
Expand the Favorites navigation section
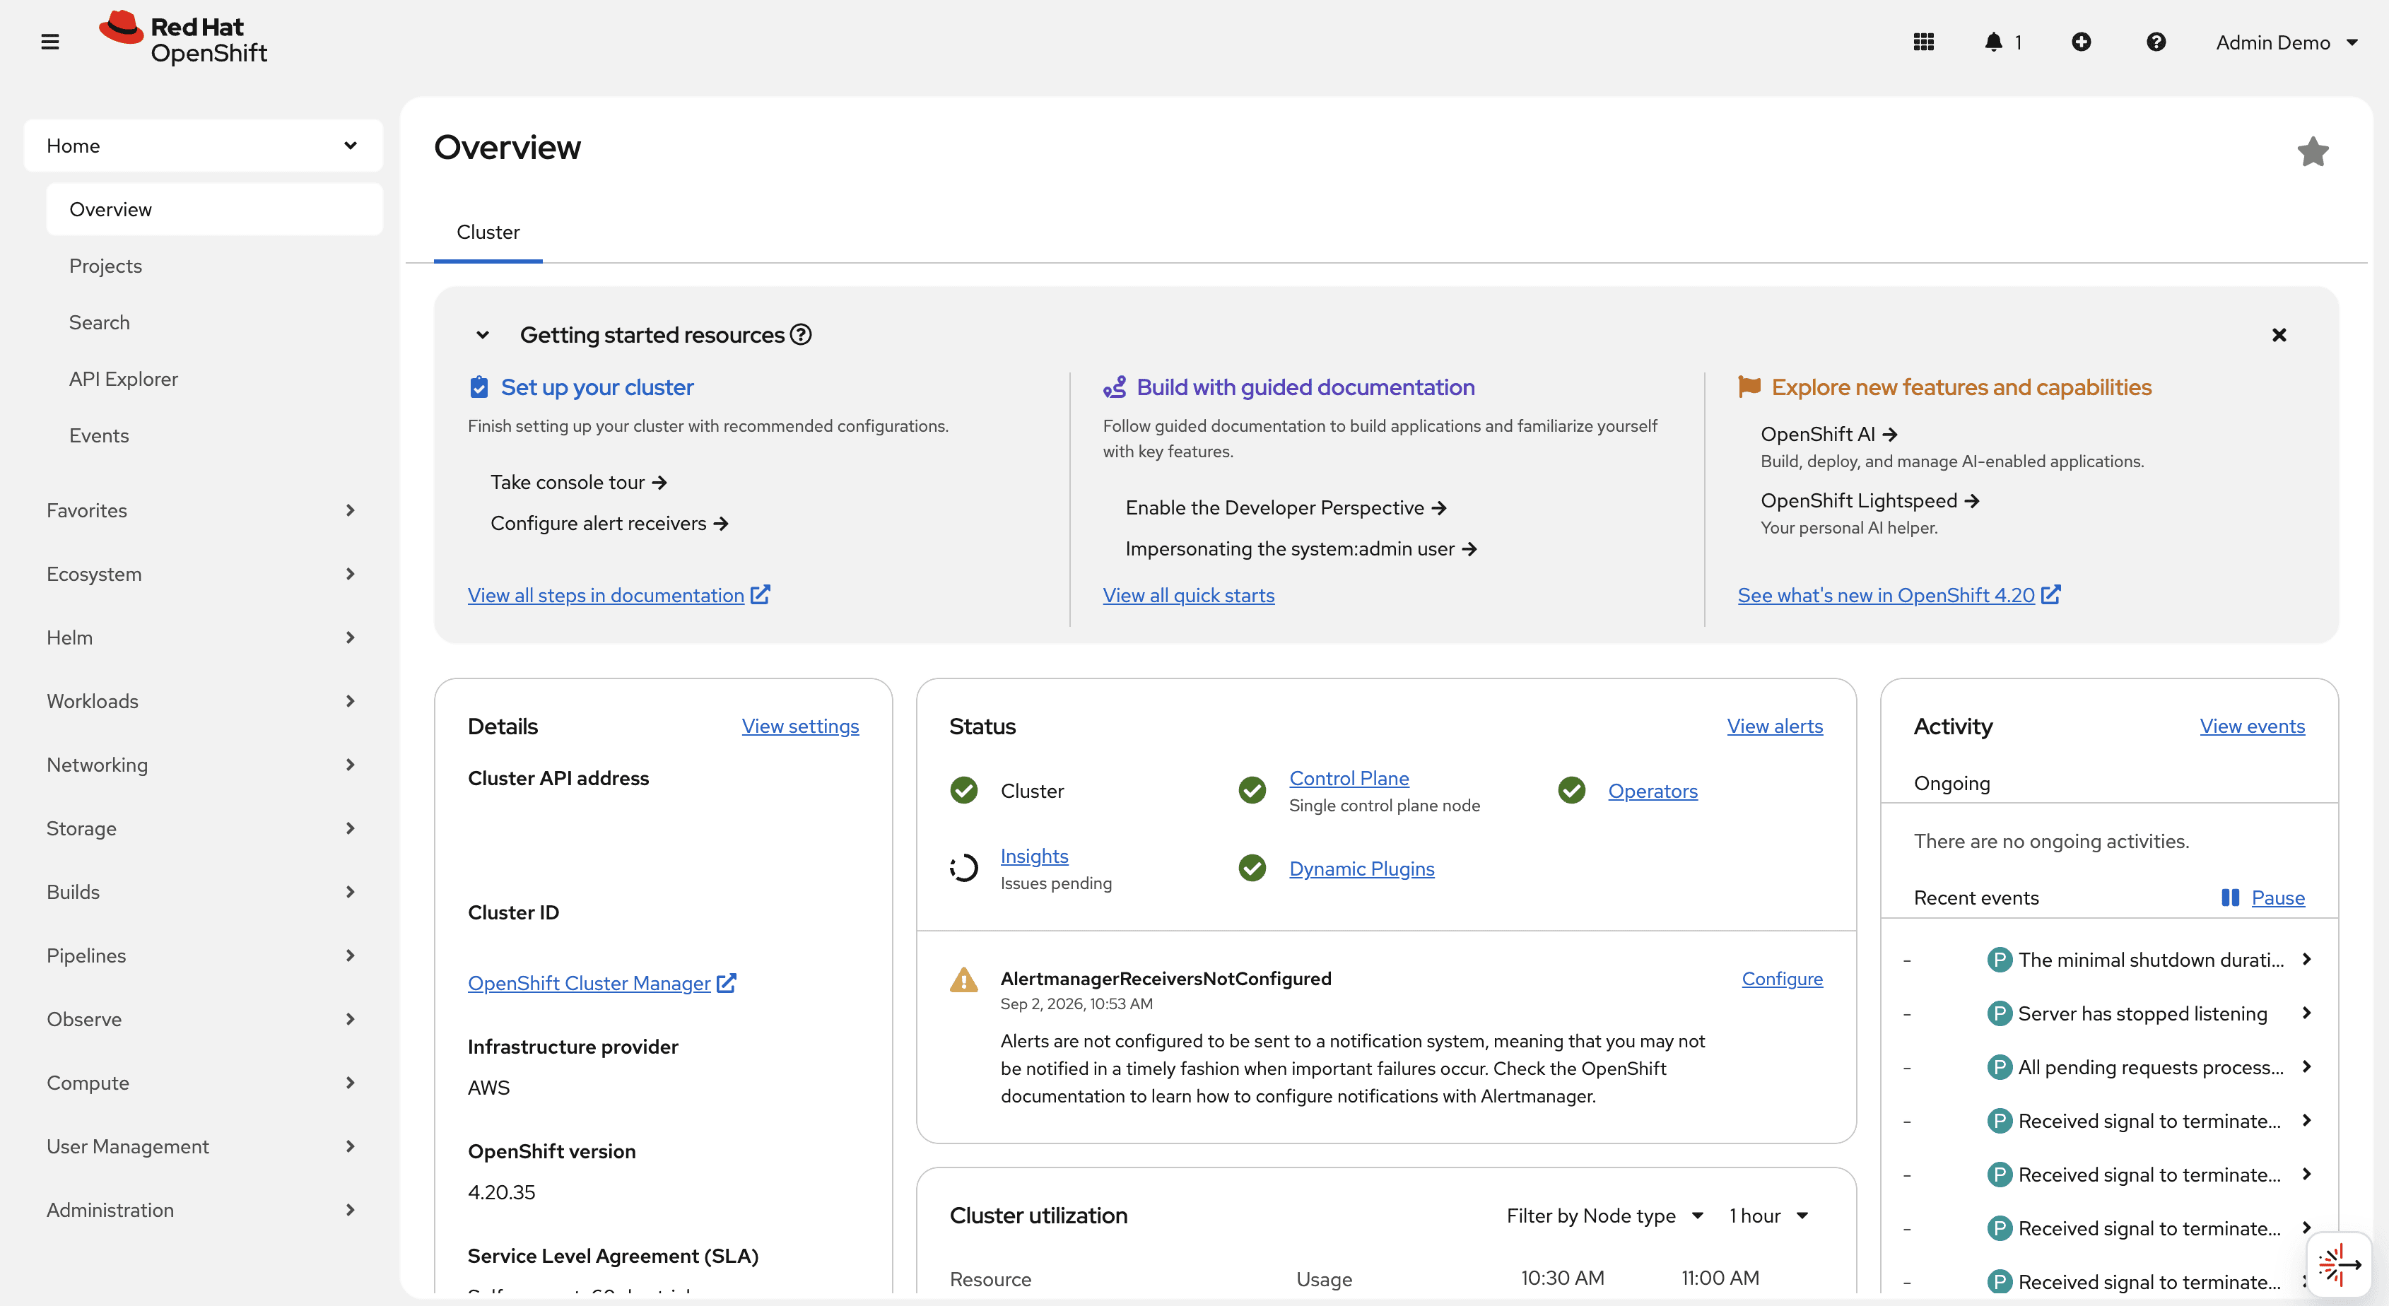[x=203, y=510]
